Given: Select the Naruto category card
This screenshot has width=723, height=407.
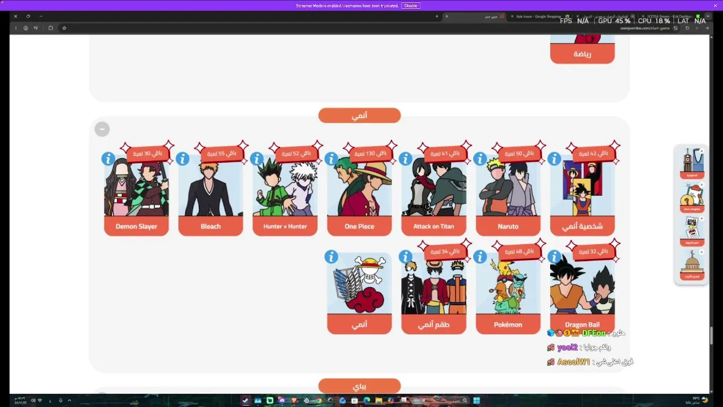Looking at the screenshot, I should pyautogui.click(x=508, y=196).
